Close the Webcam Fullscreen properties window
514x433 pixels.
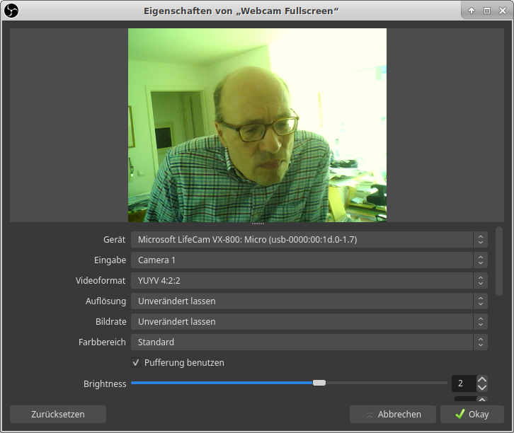(503, 11)
